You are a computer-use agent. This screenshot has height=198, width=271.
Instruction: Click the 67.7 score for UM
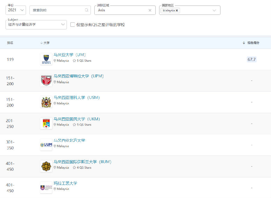click(x=252, y=59)
